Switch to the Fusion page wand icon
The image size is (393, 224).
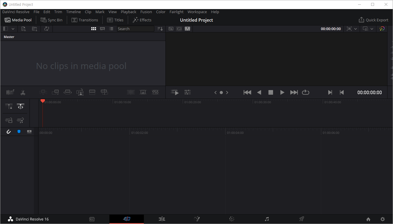pyautogui.click(x=197, y=219)
